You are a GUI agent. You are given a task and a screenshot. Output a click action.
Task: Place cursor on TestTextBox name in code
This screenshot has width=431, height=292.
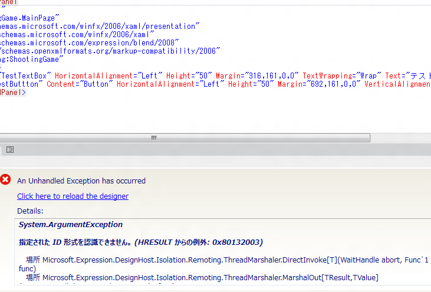pyautogui.click(x=27, y=76)
